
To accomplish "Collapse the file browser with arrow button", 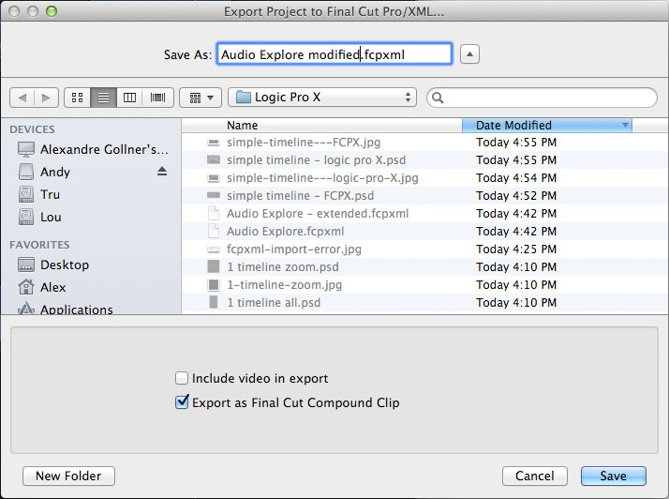I will tap(470, 54).
